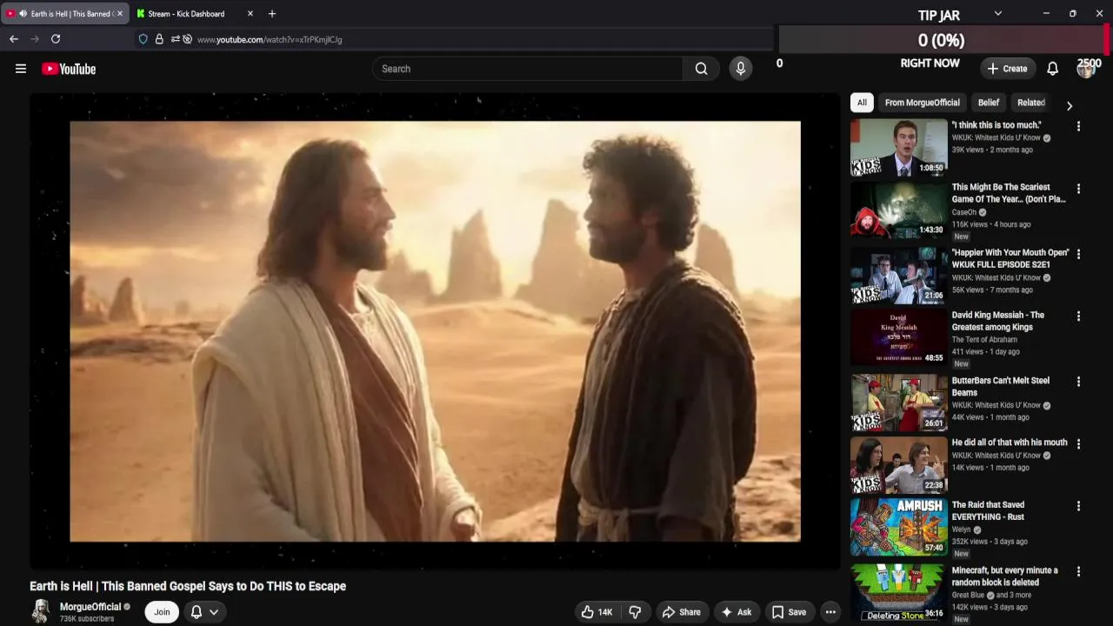Select the From MorgueOfficial chip
1113x626 pixels.
(x=922, y=103)
